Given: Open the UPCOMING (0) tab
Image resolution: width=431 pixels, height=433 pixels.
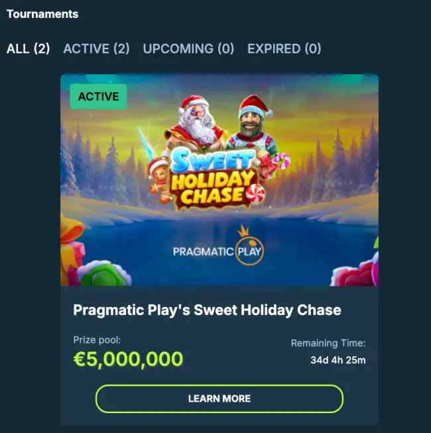Looking at the screenshot, I should coord(188,48).
